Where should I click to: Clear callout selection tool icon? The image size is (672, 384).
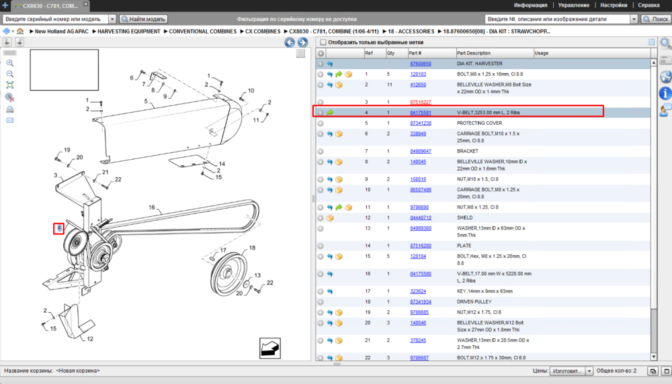[10, 97]
